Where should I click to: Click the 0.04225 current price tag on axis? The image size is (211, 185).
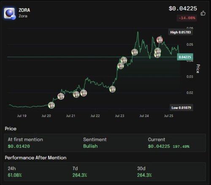click(x=185, y=57)
